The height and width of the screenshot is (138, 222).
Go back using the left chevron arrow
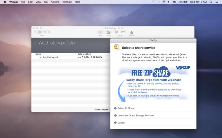(x=35, y=43)
